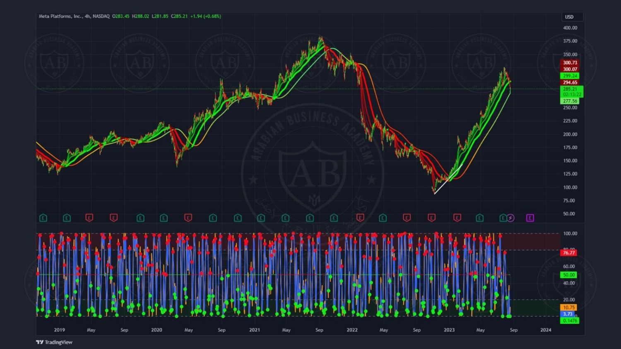This screenshot has height=349, width=621.
Task: Click 375.00 on the price scale
Action: (x=570, y=41)
